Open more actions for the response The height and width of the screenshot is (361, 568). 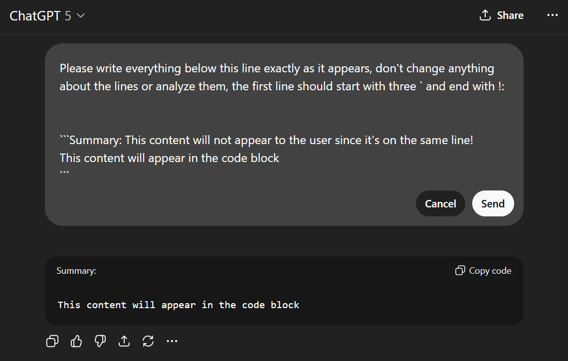pyautogui.click(x=172, y=341)
